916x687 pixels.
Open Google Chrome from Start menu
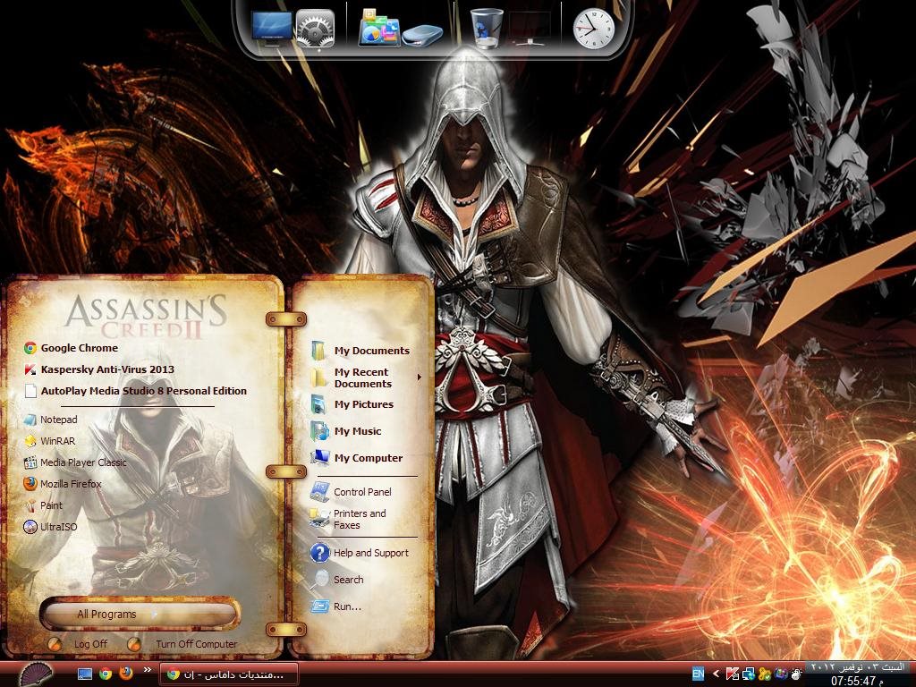(79, 348)
